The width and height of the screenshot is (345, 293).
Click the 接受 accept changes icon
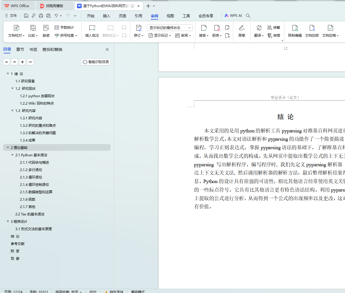204,28
